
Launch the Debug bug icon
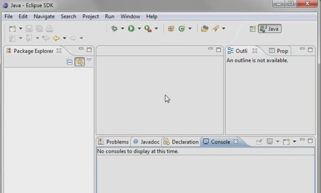[114, 28]
